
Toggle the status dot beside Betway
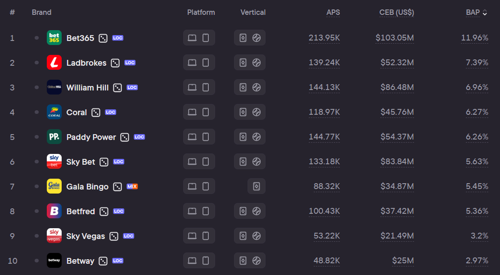coord(36,260)
